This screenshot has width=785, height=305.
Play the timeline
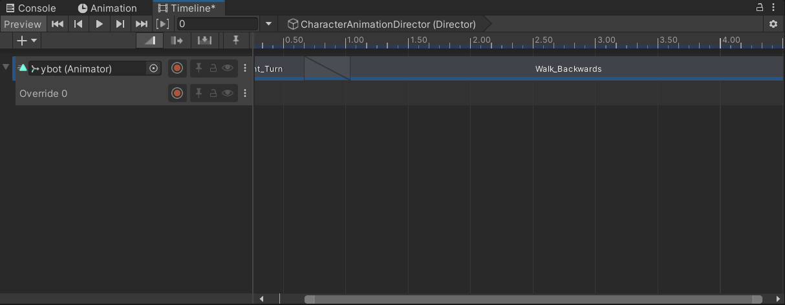click(99, 24)
